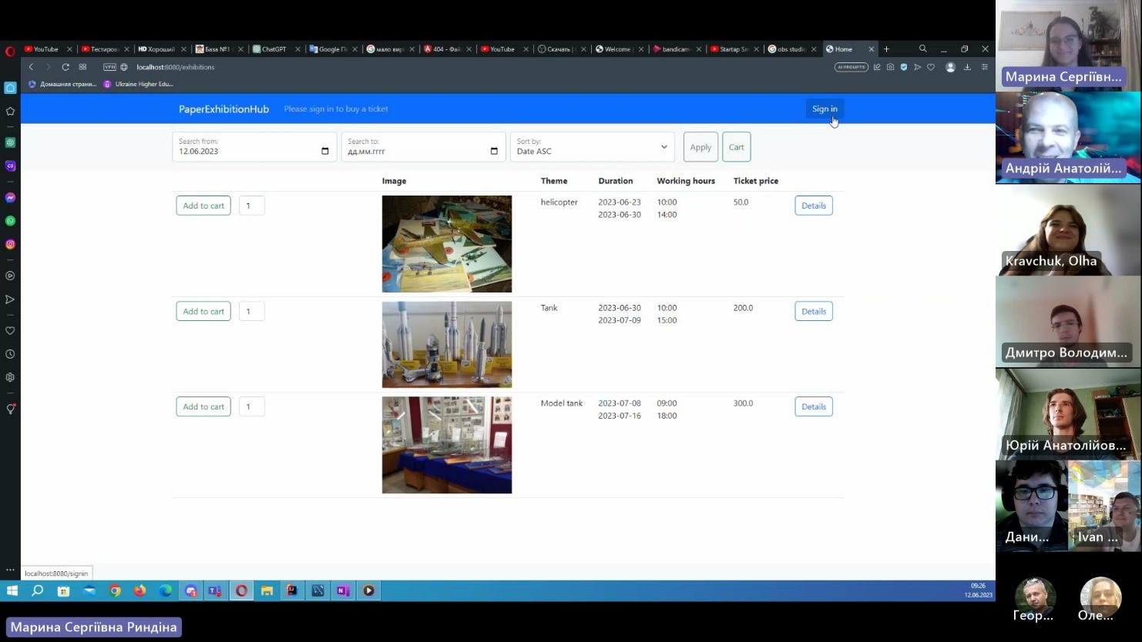Toggle the VPN badge in the address bar
1142x642 pixels.
(x=109, y=68)
